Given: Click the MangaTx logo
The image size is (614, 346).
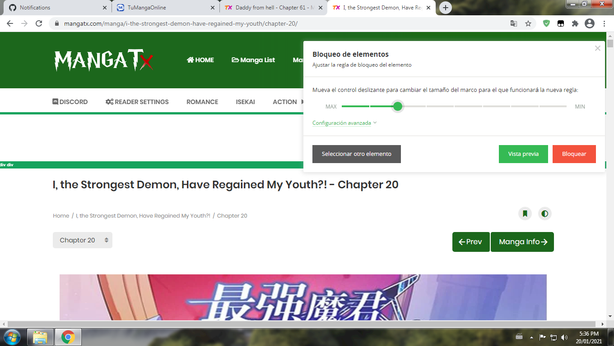Looking at the screenshot, I should point(104,60).
